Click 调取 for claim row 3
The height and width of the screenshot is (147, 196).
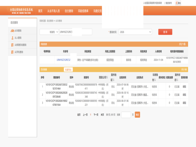coord(184,103)
